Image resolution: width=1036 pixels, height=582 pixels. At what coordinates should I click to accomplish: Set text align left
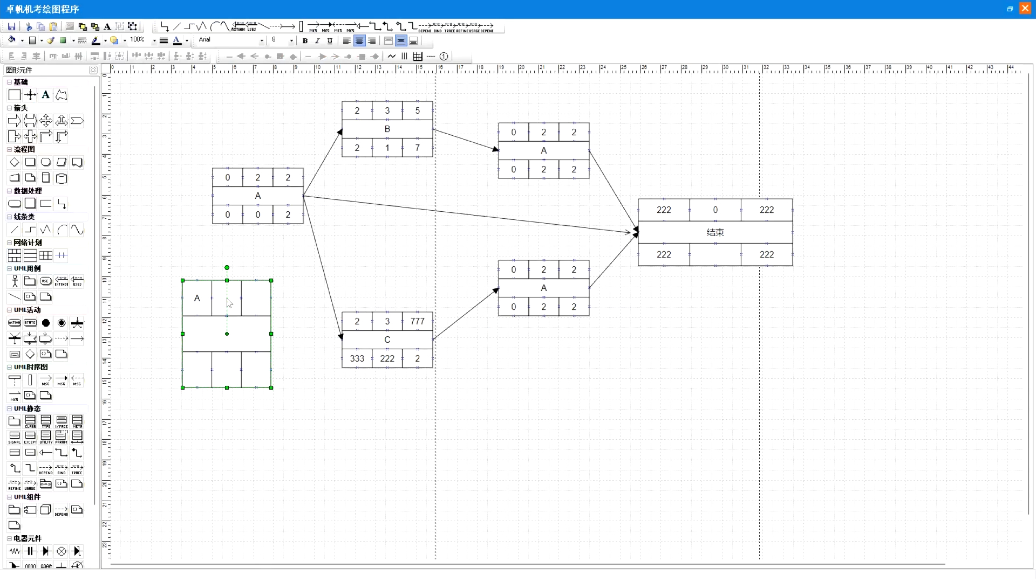346,40
